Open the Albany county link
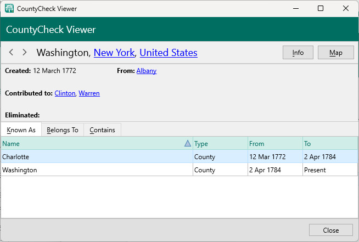This screenshot has width=359, height=242. coord(146,71)
